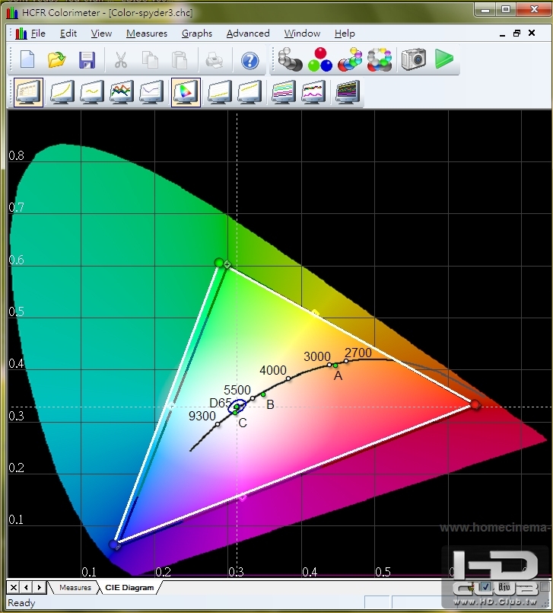The height and width of the screenshot is (613, 553).
Task: Click the 2700 color temperature label
Action: pos(358,353)
